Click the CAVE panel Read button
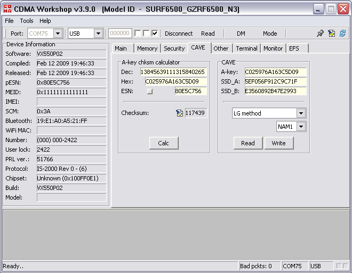 click(x=248, y=143)
